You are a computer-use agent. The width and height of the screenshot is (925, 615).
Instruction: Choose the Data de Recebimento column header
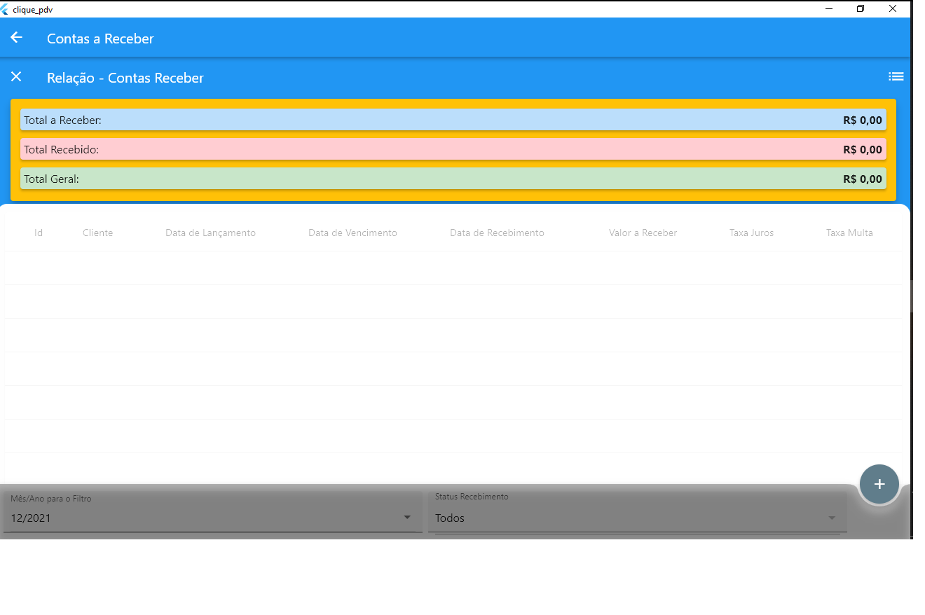pyautogui.click(x=497, y=233)
